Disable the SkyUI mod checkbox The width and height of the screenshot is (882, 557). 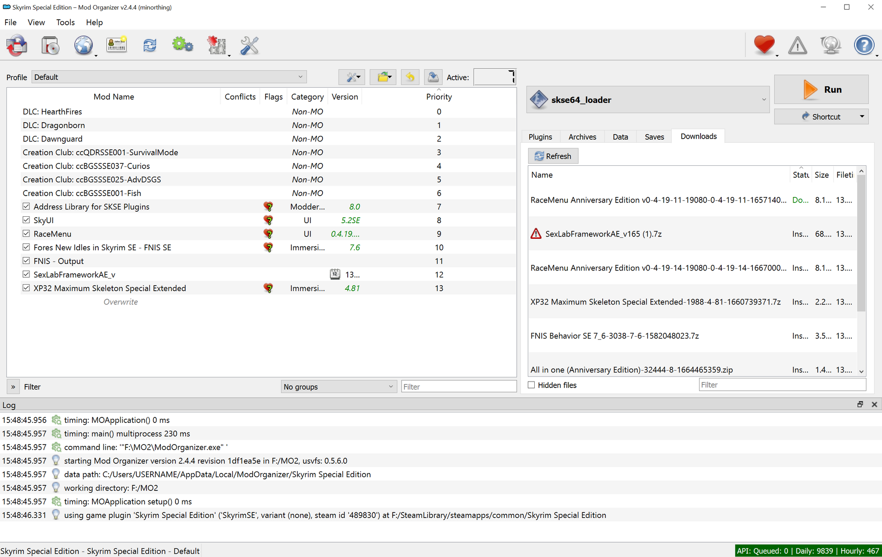pos(26,220)
